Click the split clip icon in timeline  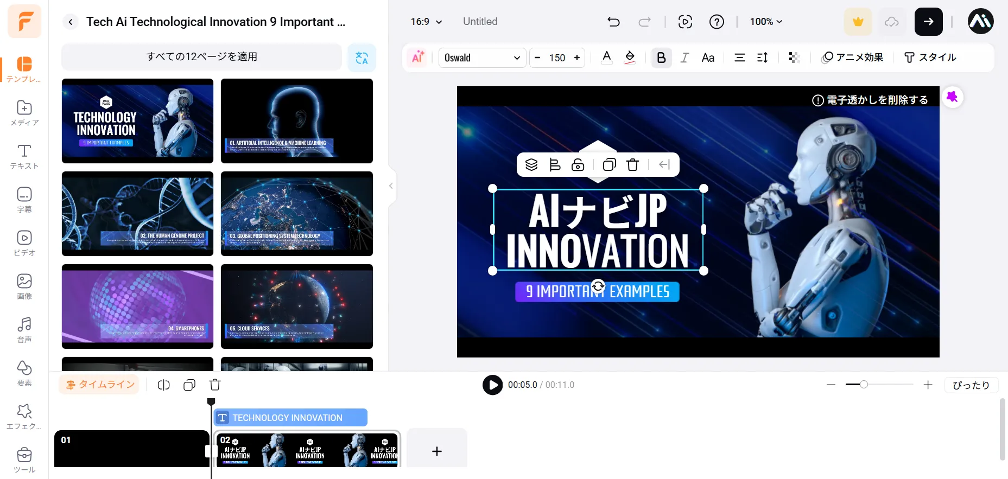tap(163, 385)
